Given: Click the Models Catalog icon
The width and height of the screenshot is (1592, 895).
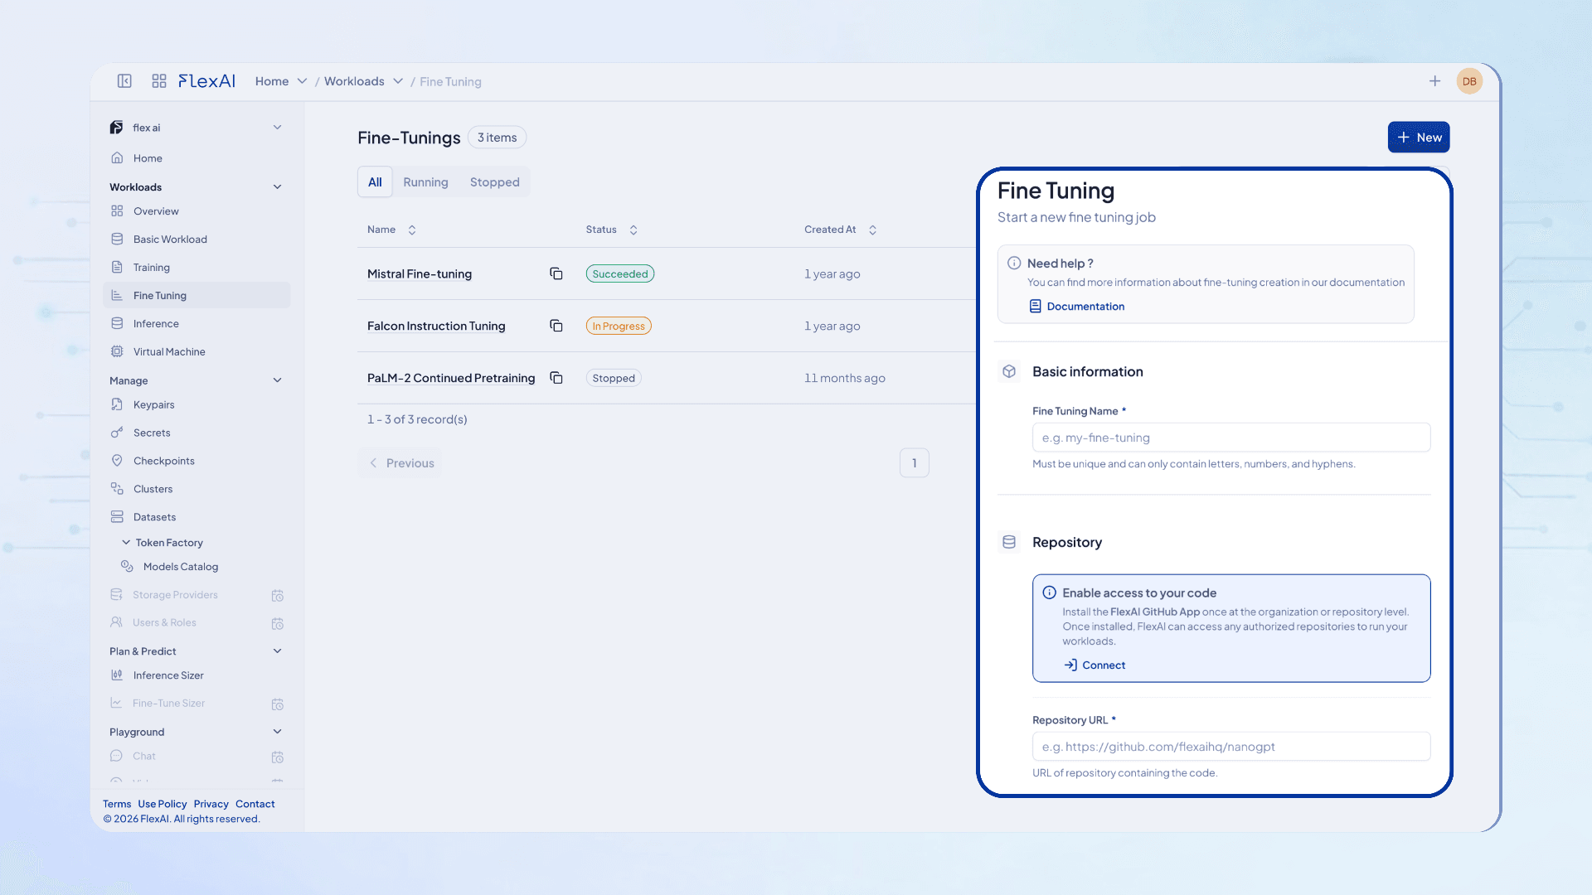Looking at the screenshot, I should [x=127, y=567].
